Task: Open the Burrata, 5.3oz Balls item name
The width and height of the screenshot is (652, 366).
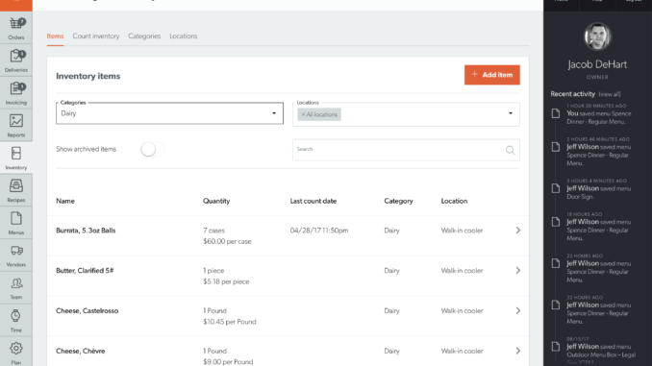Action: 86,231
